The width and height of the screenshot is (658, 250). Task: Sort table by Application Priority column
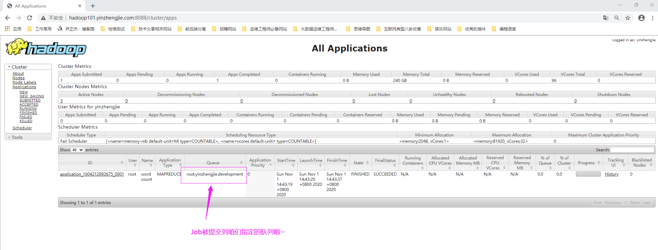tap(260, 163)
